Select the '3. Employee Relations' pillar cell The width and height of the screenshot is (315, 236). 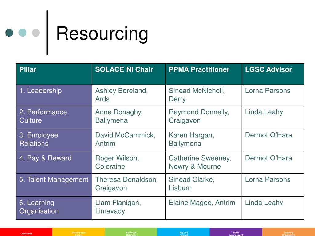point(54,140)
